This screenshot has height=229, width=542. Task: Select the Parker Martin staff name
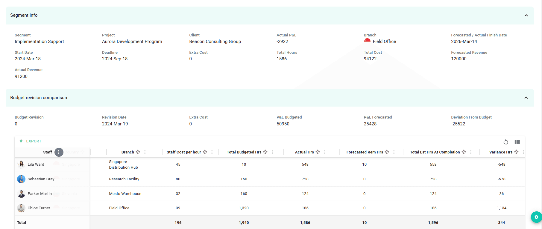[x=40, y=194]
